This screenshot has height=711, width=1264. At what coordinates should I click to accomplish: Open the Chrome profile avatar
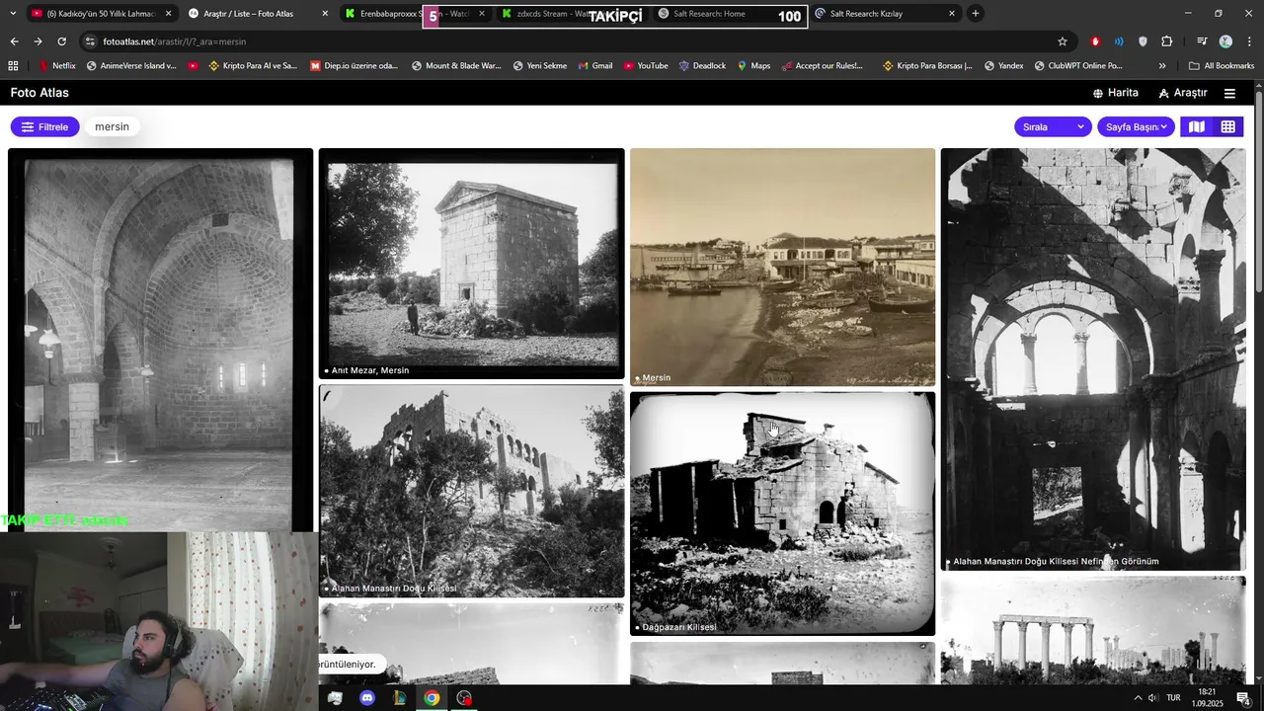[1225, 41]
